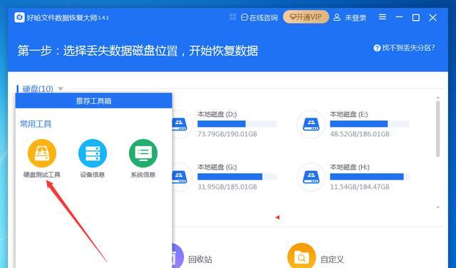Viewport: 456px width, 268px height.
Task: Close the recovery app window
Action: 432,18
